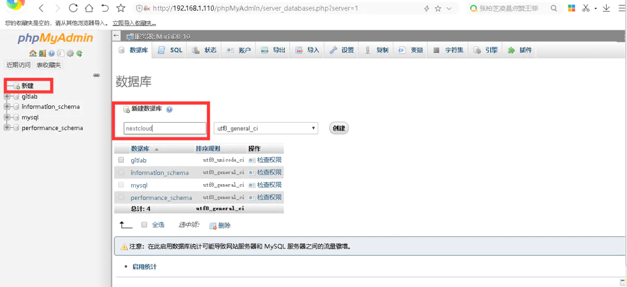Switch to the 数据库 tab
The image size is (627, 287).
(x=133, y=50)
